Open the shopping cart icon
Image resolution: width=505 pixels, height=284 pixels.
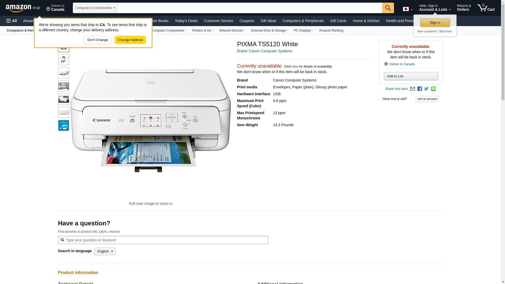pyautogui.click(x=486, y=8)
